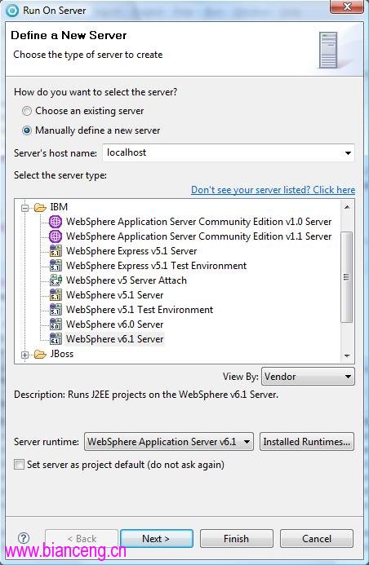Click the WebSphere Community Edition v1.0 globe icon

tap(56, 222)
